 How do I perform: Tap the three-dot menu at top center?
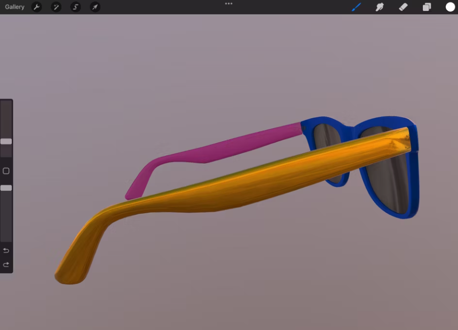coord(228,4)
